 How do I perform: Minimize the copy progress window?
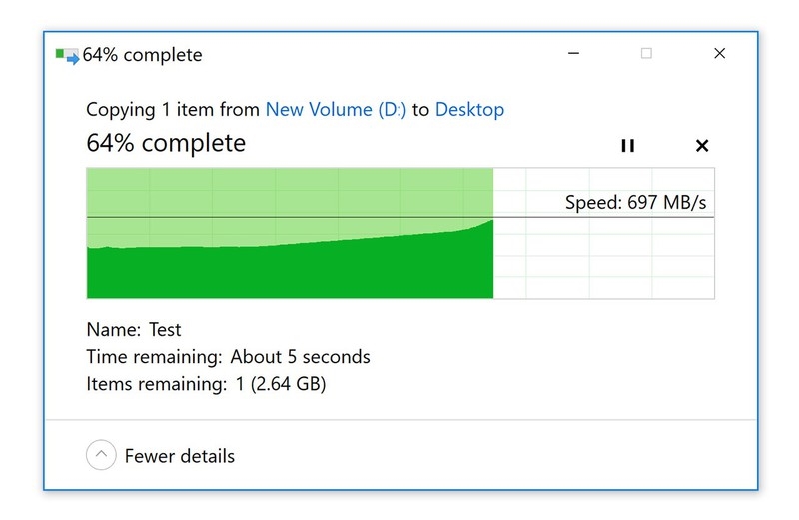click(573, 53)
